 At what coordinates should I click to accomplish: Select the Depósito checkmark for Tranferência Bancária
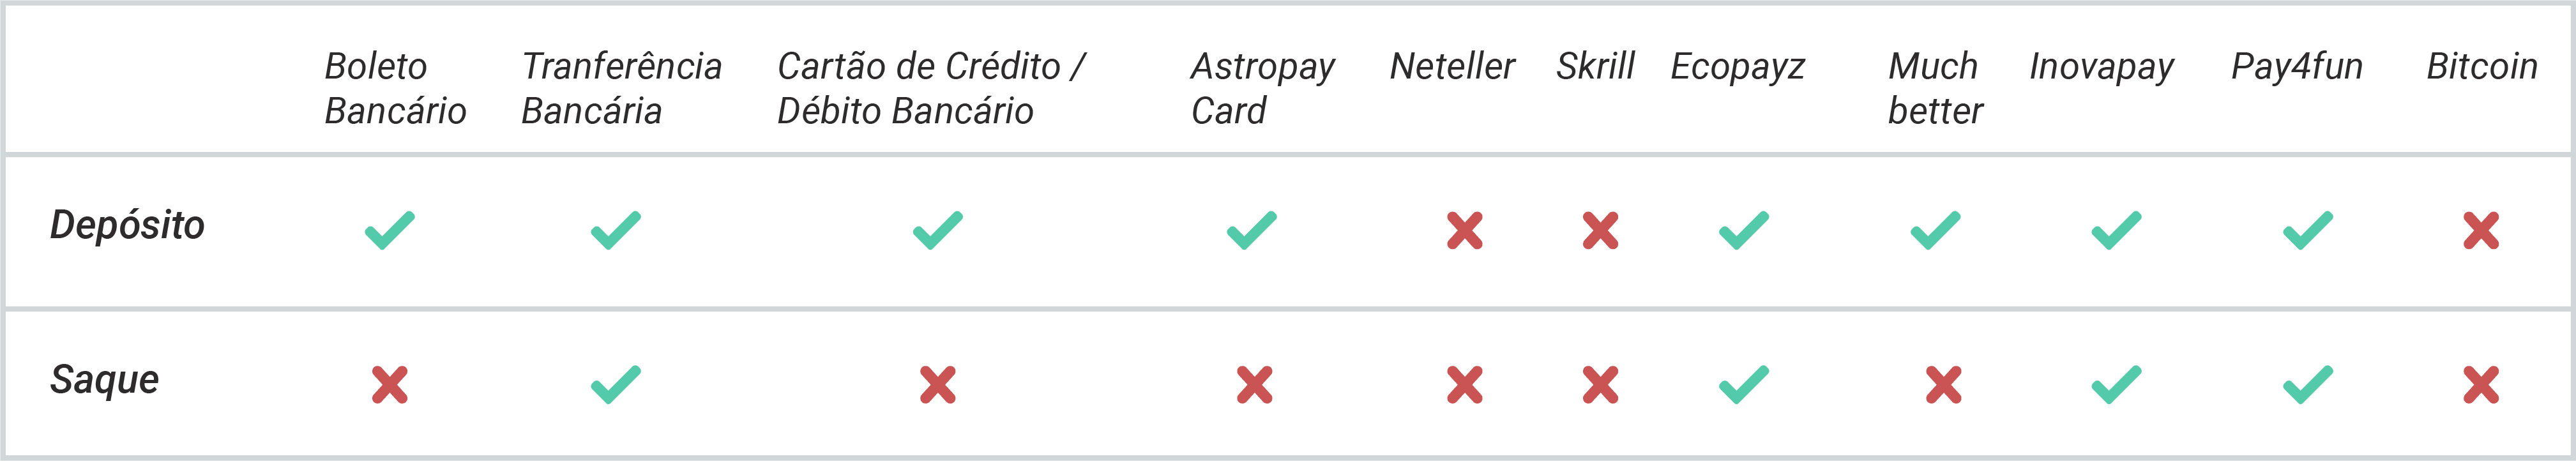pos(616,230)
